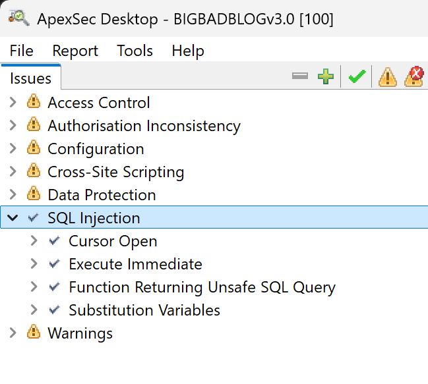
Task: Click the ApexSec Desktop application icon
Action: [x=19, y=18]
